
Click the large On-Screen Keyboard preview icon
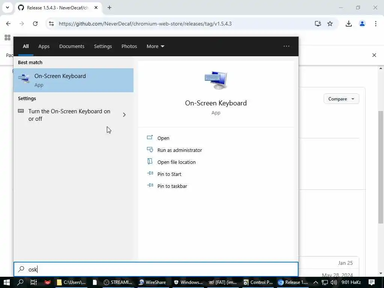click(x=216, y=80)
